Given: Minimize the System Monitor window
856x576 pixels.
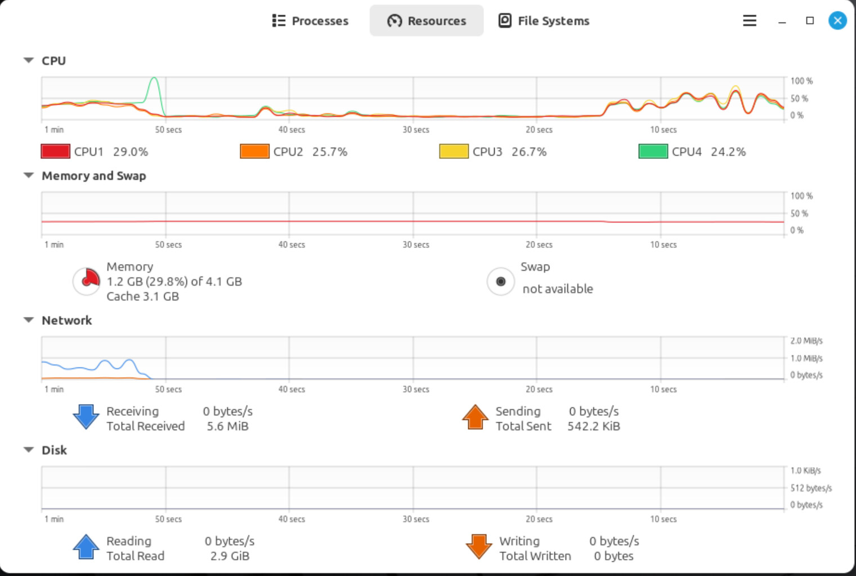Looking at the screenshot, I should 782,21.
